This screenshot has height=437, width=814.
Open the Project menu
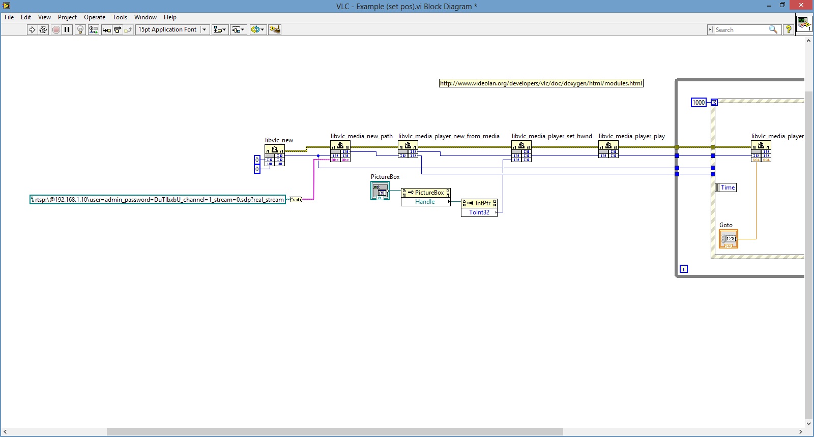(x=67, y=17)
